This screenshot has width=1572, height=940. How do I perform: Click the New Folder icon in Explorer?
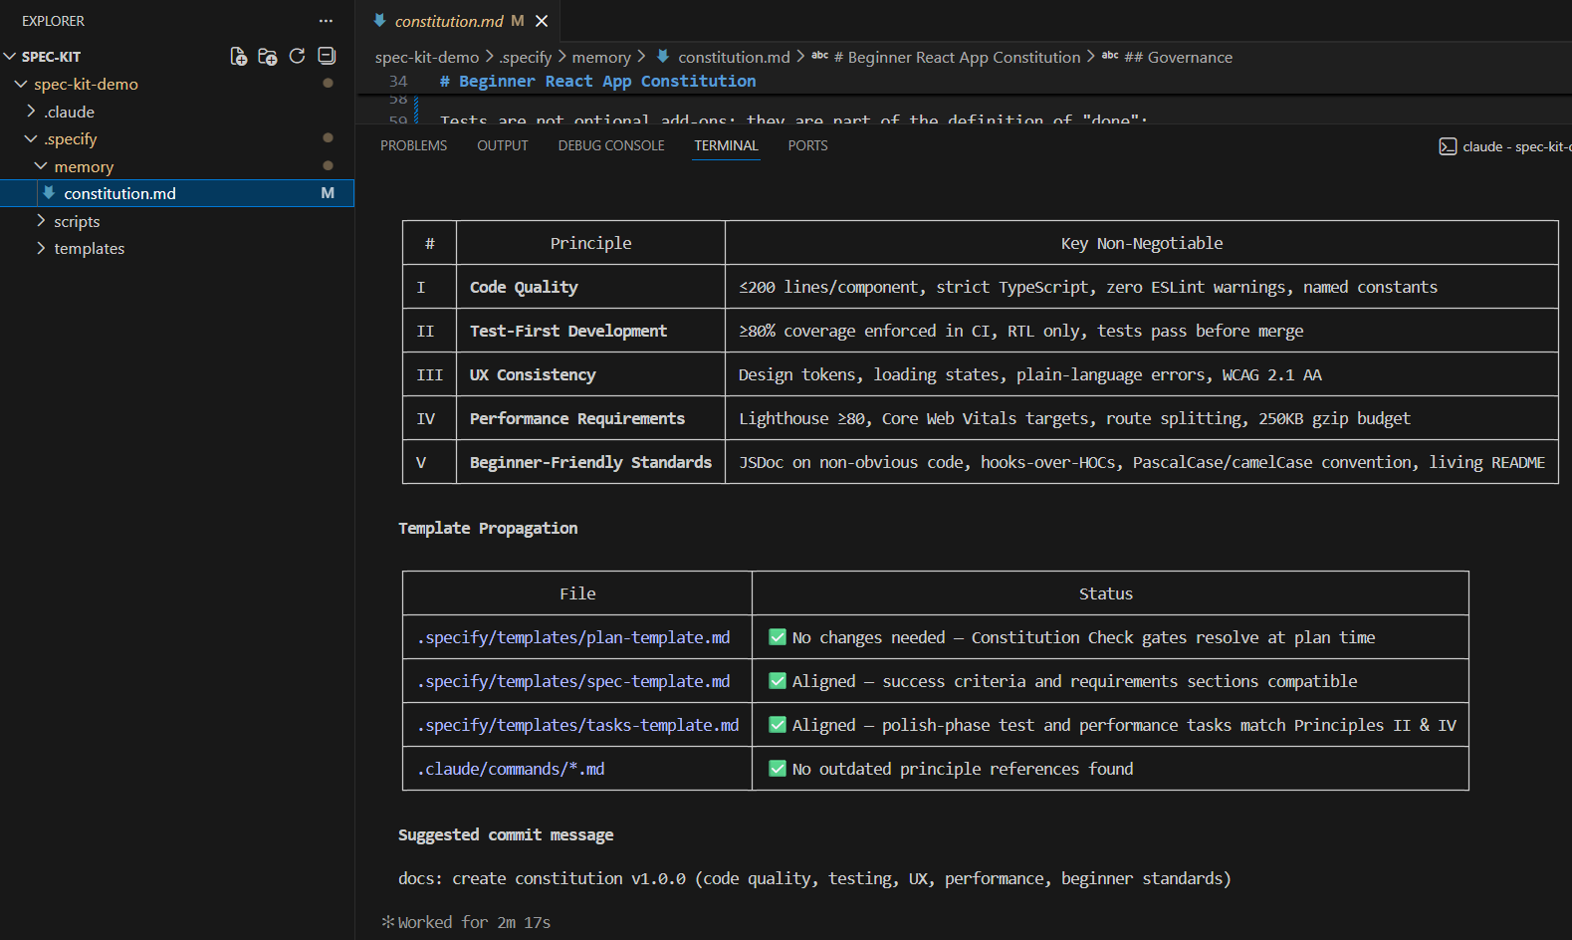pos(268,57)
